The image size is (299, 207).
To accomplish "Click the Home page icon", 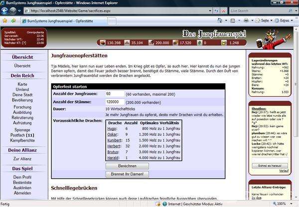I will coord(220,20).
